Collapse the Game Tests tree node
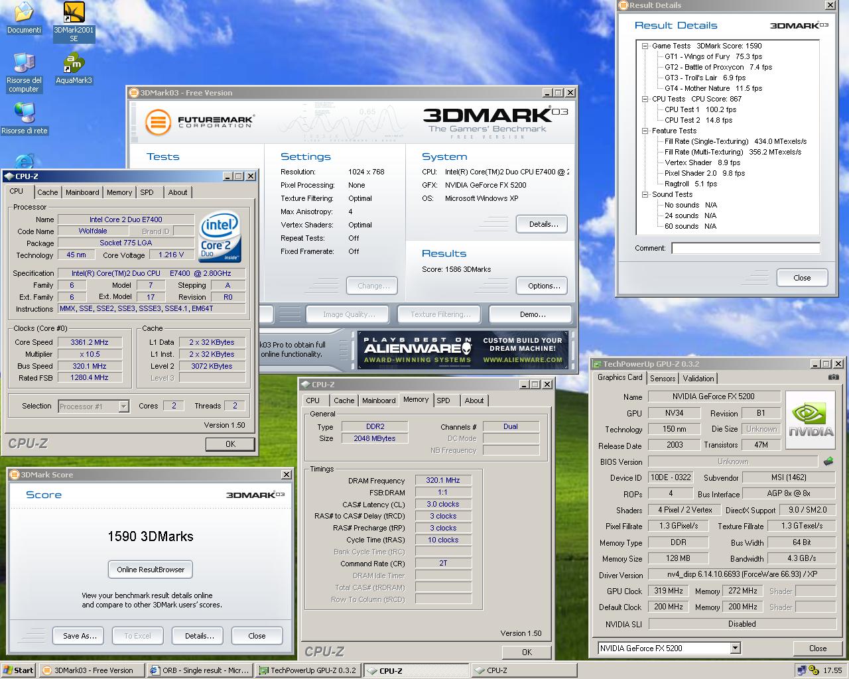The image size is (849, 679). tap(645, 46)
